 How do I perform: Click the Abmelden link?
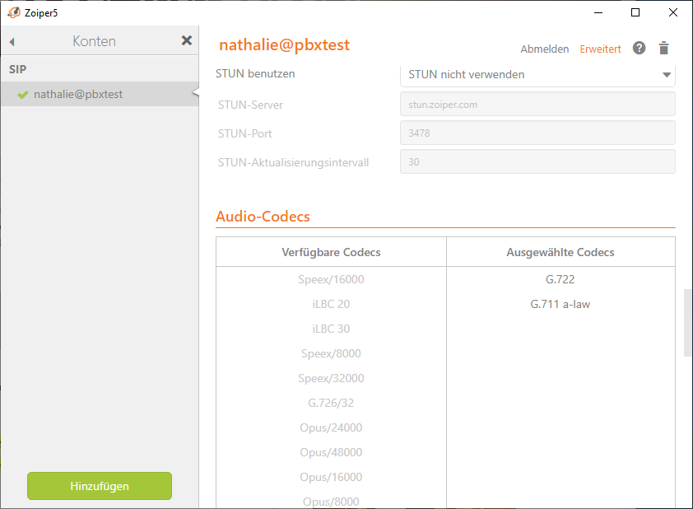pyautogui.click(x=544, y=49)
